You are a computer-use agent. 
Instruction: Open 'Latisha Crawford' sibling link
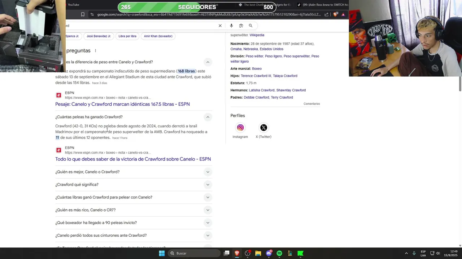click(x=262, y=90)
